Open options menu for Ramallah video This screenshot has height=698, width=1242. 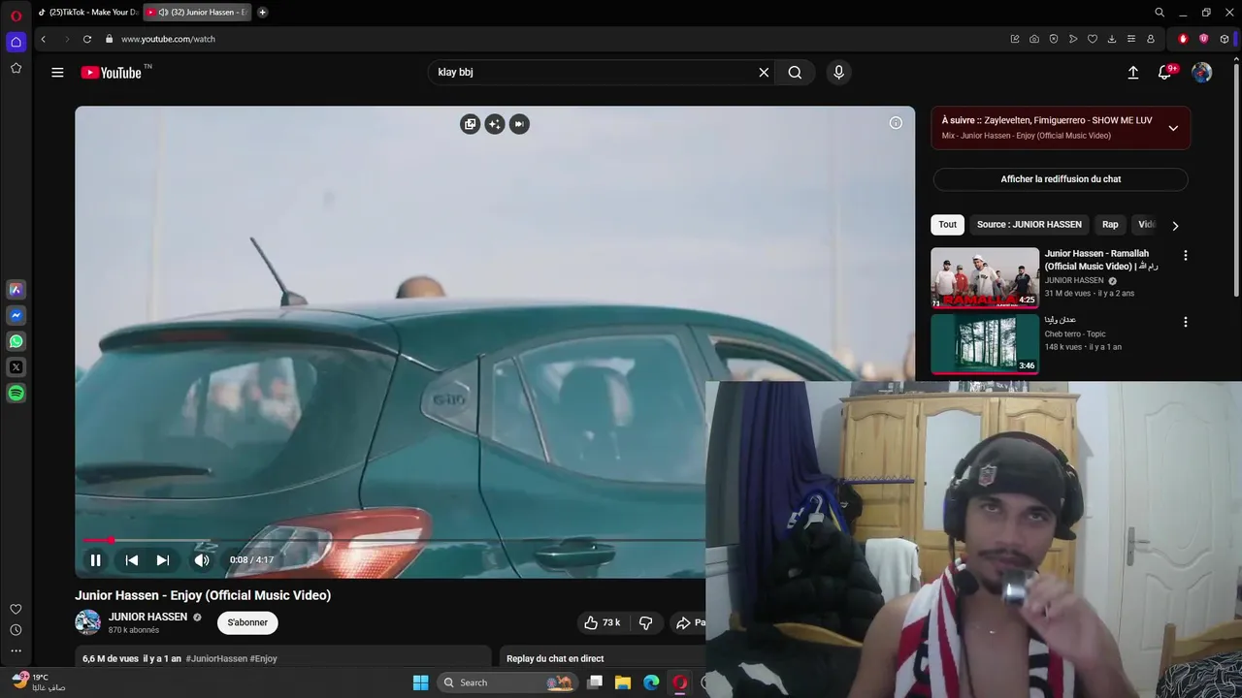1185,256
